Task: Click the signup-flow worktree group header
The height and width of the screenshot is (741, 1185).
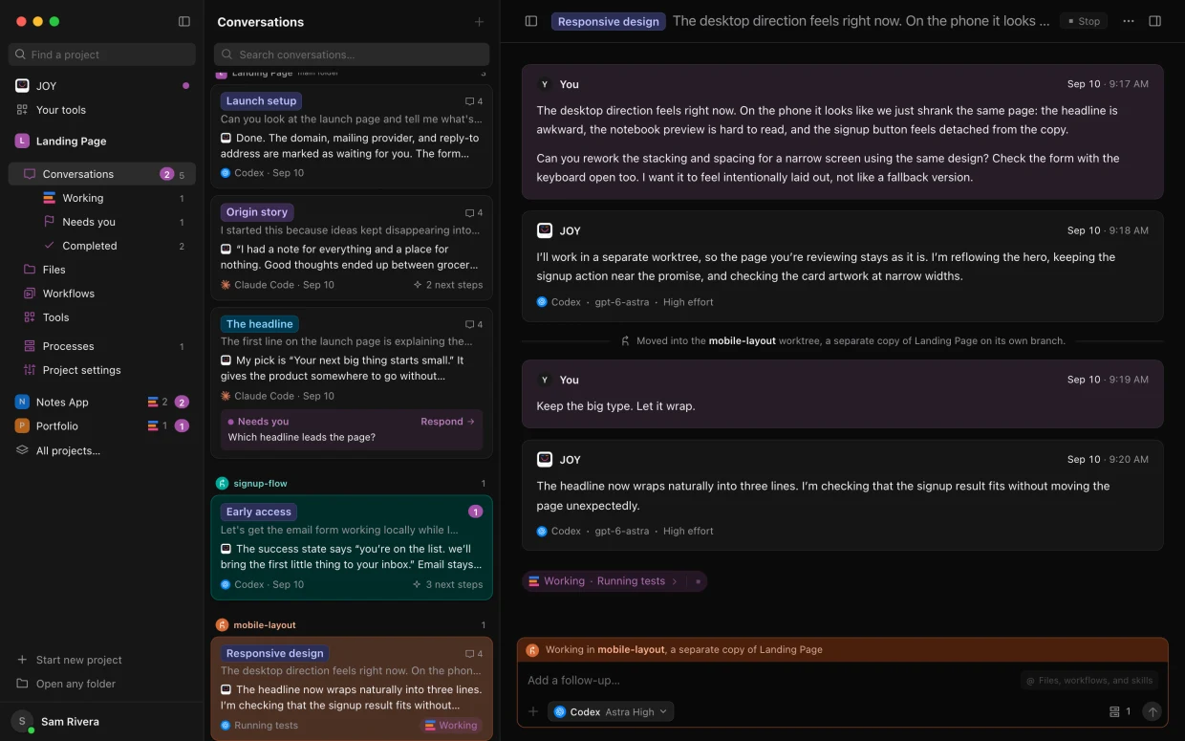Action: click(352, 484)
